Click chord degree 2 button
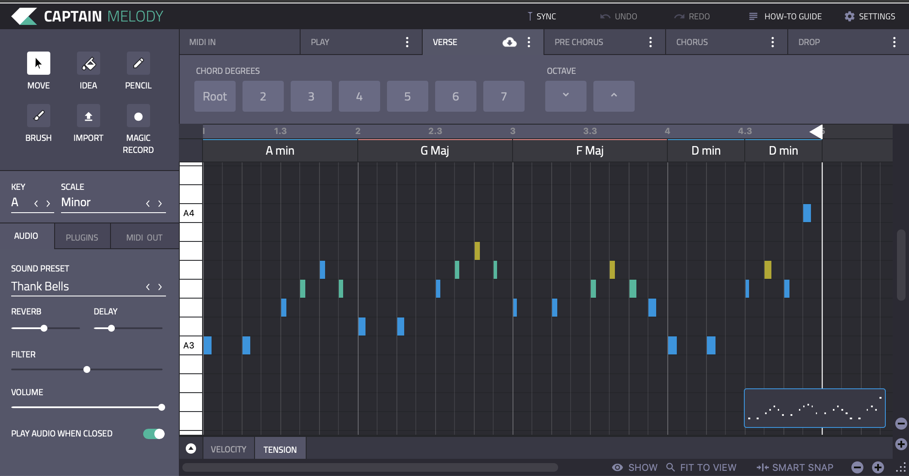 (x=263, y=96)
